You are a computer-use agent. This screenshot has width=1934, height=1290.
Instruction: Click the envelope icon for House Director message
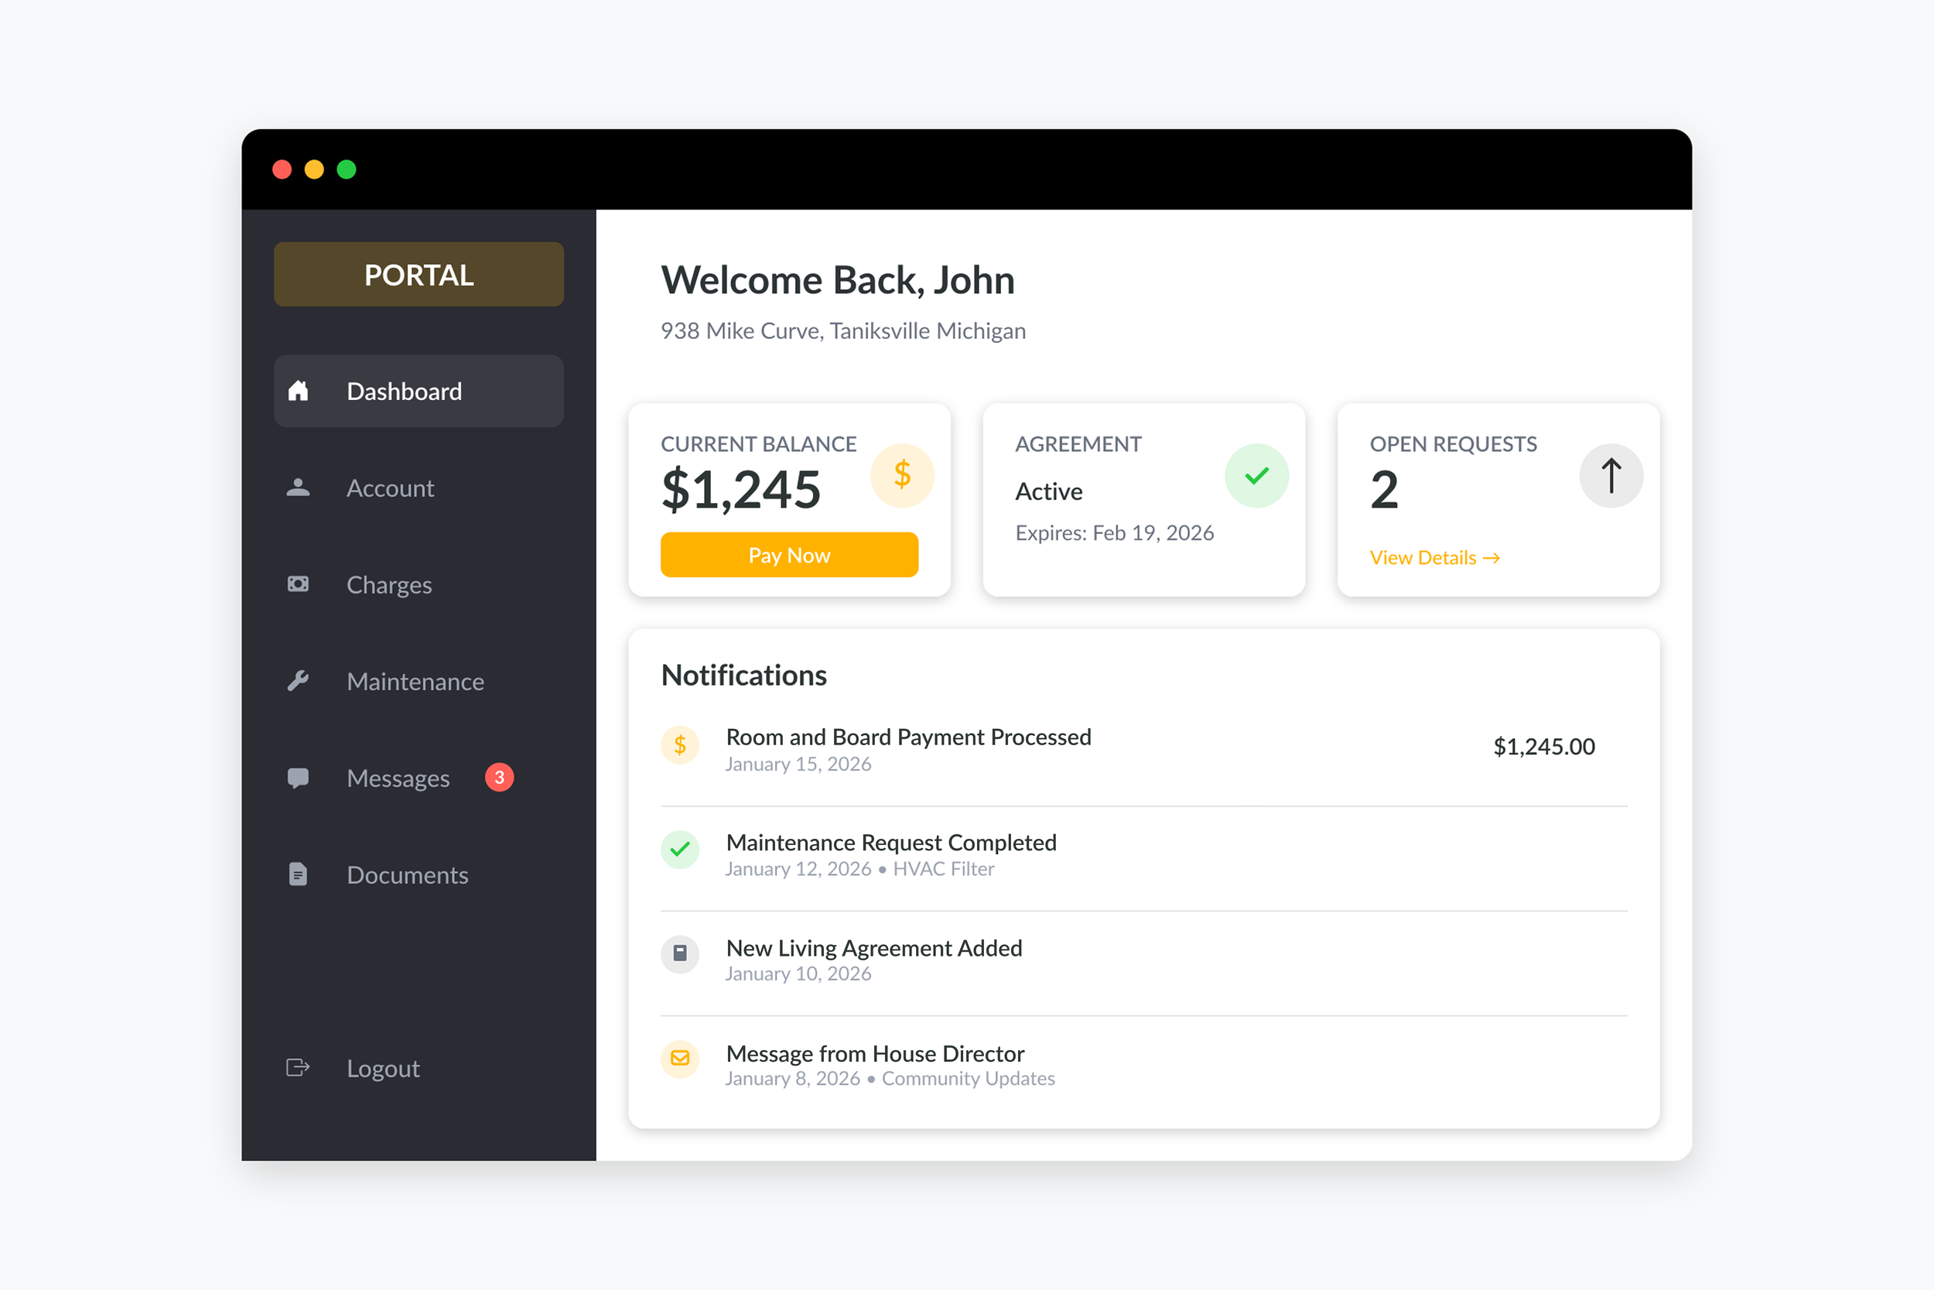click(680, 1059)
